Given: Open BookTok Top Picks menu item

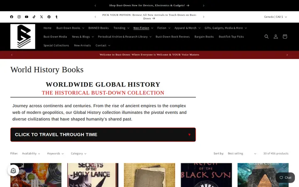Looking at the screenshot, I should (x=231, y=37).
